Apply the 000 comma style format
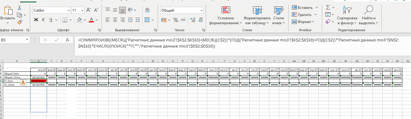 [x=184, y=20]
